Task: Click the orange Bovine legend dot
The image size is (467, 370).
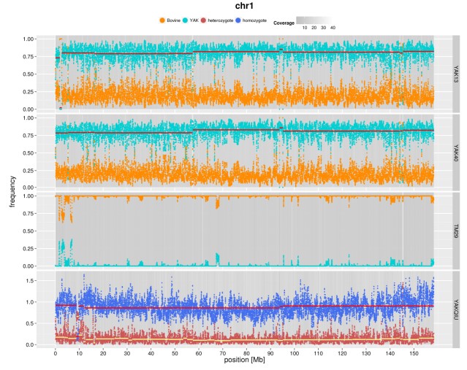Action: pos(162,20)
